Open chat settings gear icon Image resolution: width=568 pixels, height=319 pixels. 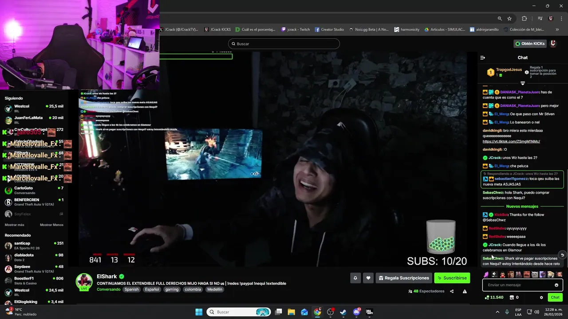click(x=541, y=297)
